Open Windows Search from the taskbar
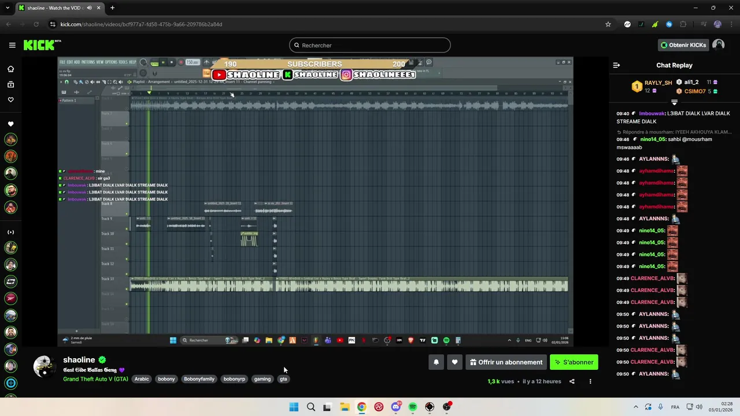740x416 pixels. point(311,407)
